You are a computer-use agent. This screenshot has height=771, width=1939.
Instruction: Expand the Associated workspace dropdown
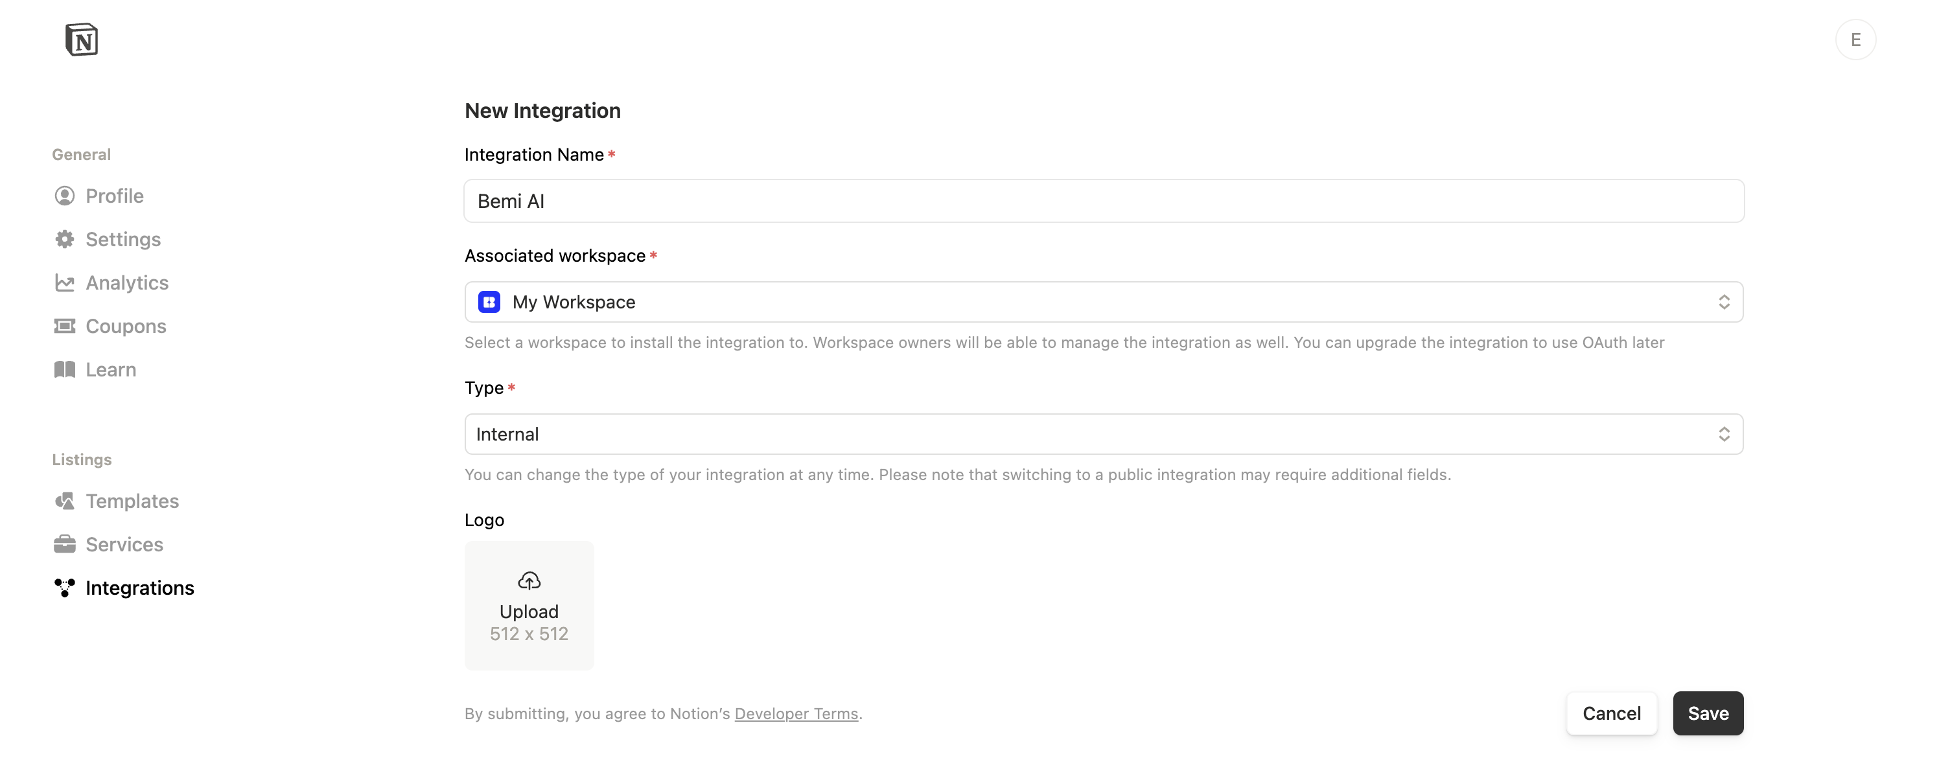(x=1103, y=302)
